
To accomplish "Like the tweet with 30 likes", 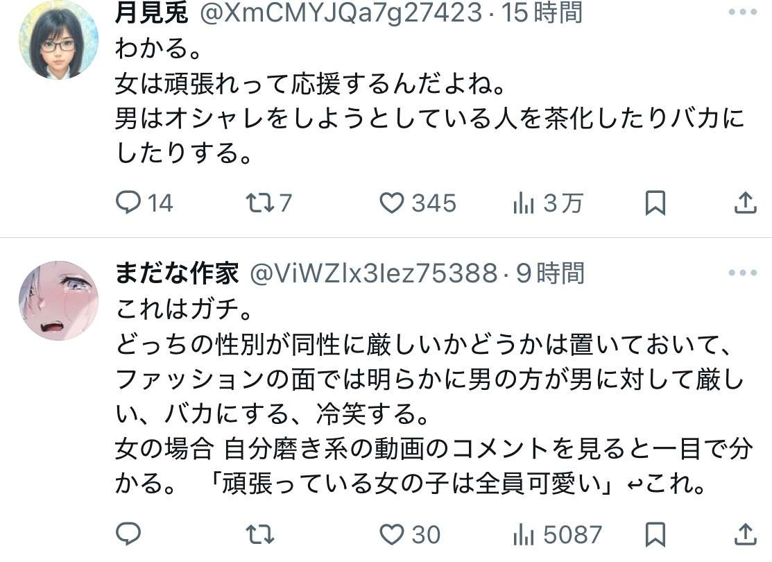I will click(410, 534).
